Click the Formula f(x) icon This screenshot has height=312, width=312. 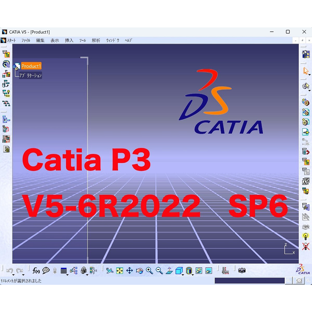[36, 271]
